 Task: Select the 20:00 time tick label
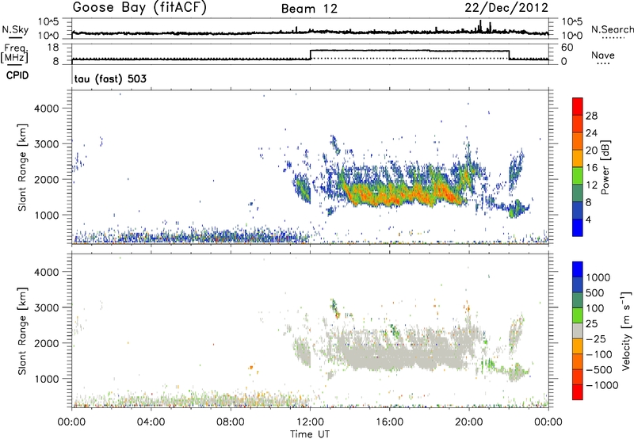[469, 422]
